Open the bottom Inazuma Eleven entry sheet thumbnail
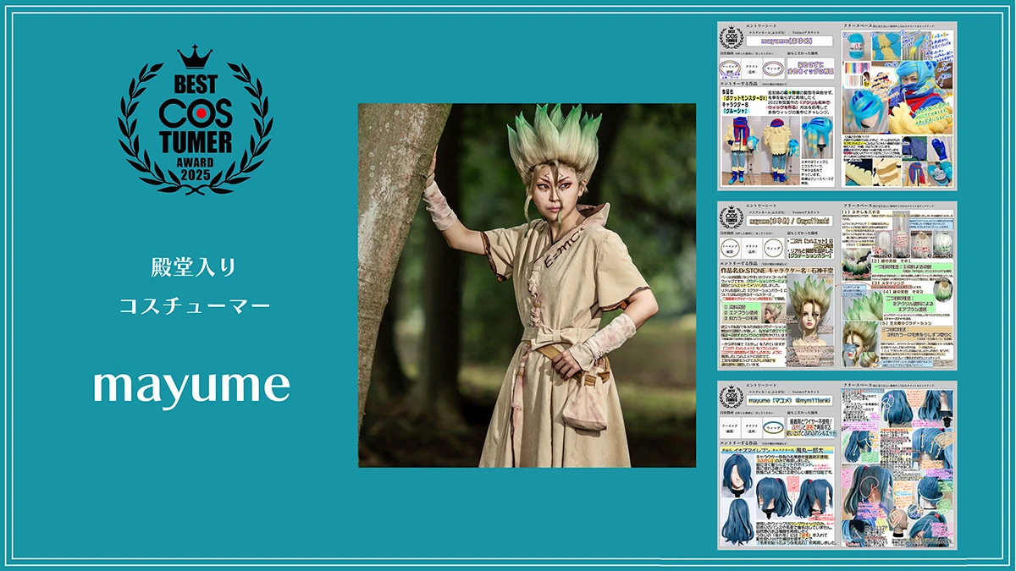 pyautogui.click(x=837, y=465)
